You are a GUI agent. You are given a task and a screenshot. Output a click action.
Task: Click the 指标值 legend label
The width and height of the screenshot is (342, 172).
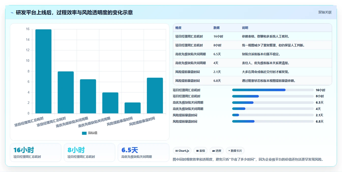coord(93,133)
